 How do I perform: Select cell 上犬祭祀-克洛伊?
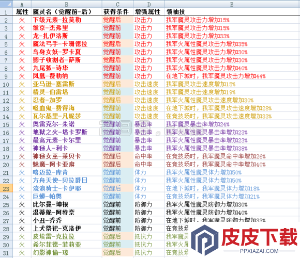67,228
